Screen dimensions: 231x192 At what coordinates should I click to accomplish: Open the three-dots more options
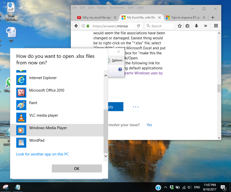pyautogui.click(x=136, y=107)
